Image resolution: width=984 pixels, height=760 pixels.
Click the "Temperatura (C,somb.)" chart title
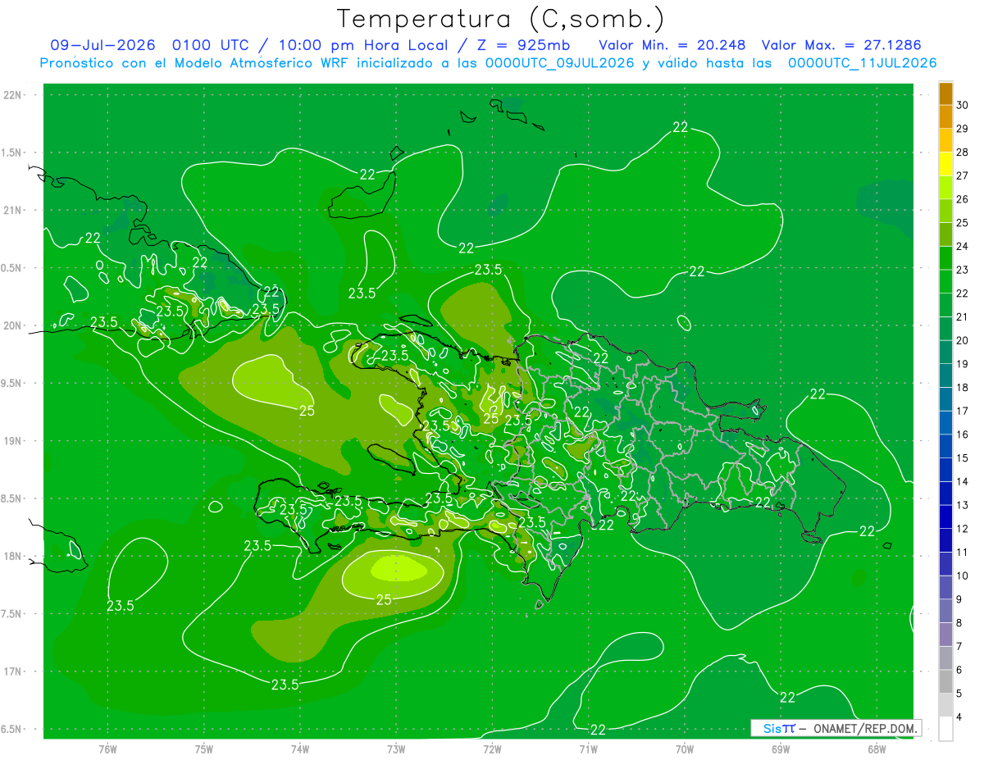click(501, 18)
